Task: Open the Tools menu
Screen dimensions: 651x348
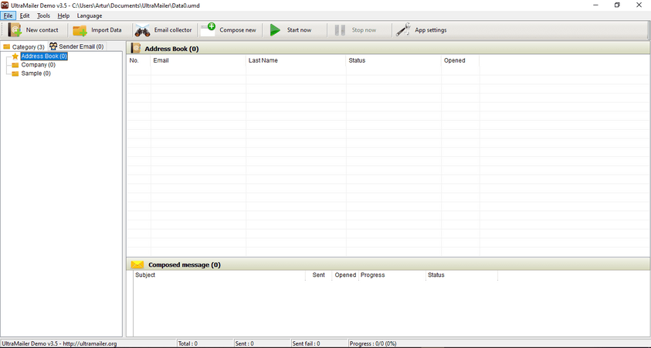Action: (43, 15)
